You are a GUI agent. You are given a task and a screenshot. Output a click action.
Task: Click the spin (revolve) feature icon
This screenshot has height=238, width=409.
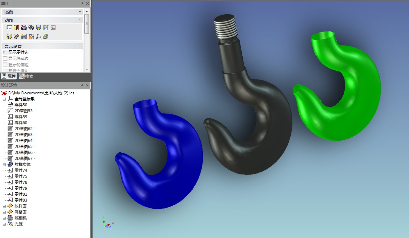(24, 27)
